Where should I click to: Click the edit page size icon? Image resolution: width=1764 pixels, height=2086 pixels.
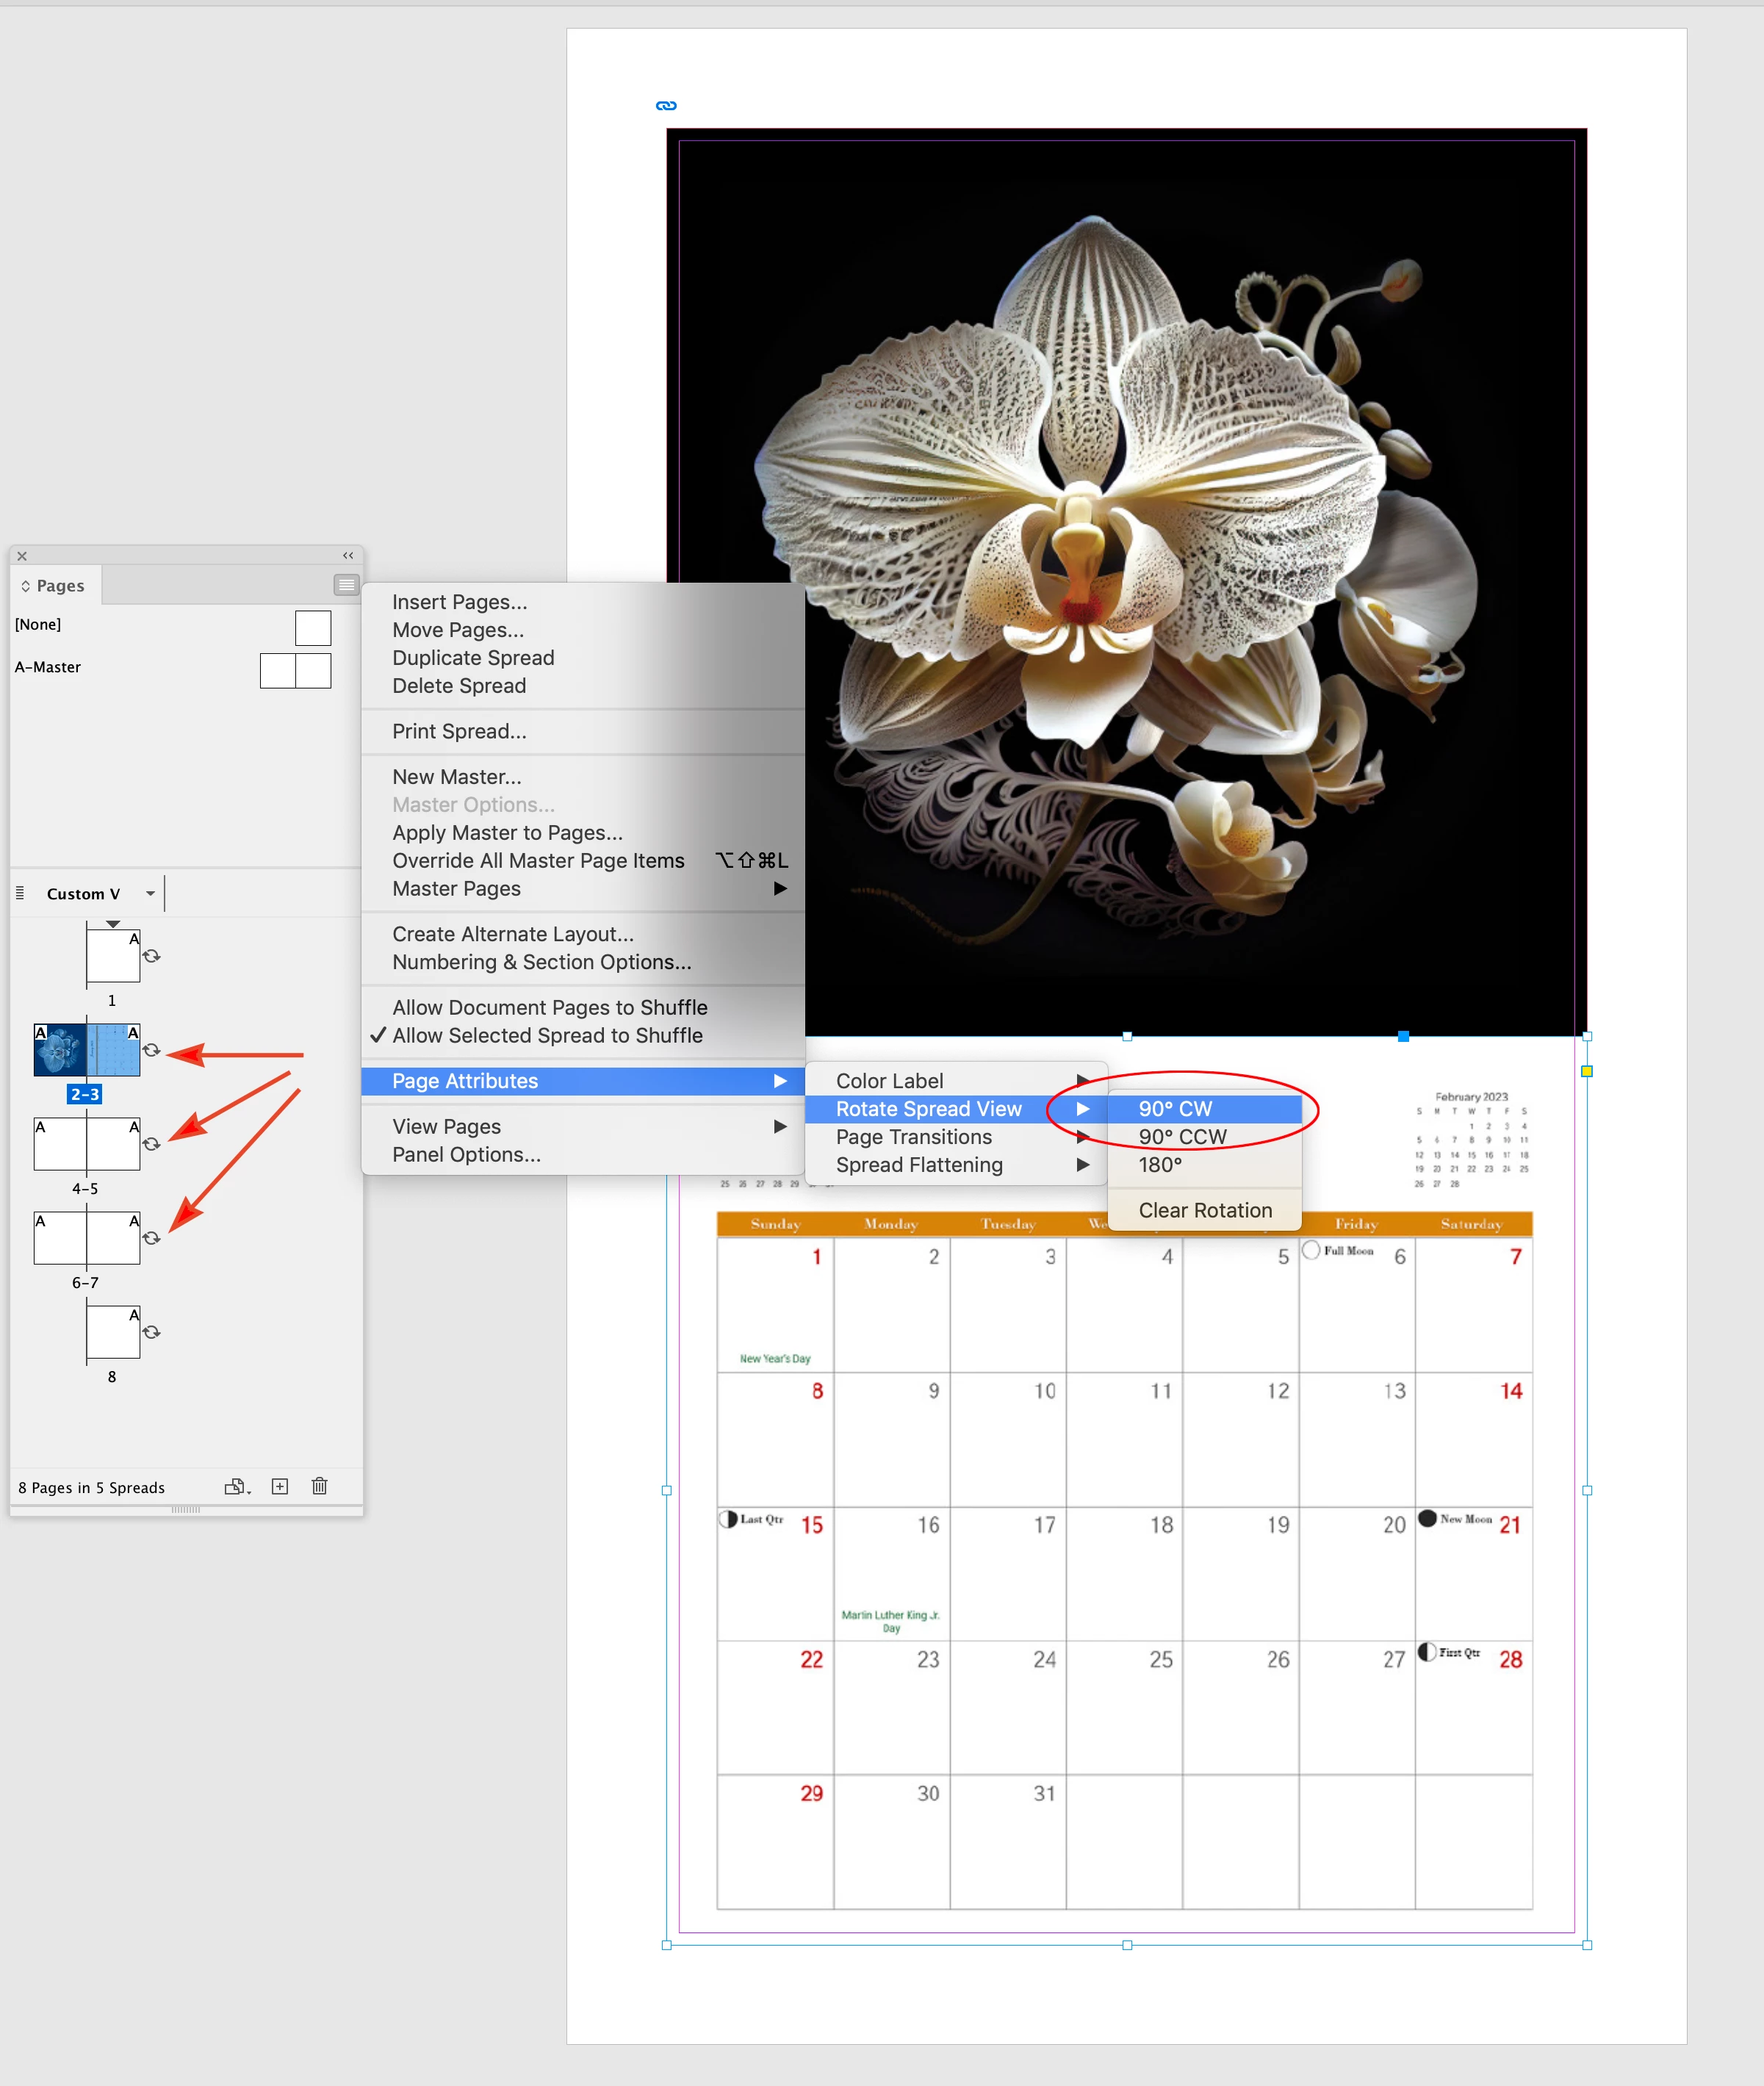click(236, 1486)
